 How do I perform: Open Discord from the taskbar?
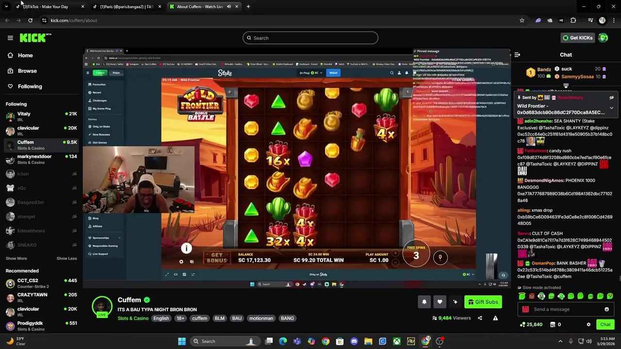point(354,341)
